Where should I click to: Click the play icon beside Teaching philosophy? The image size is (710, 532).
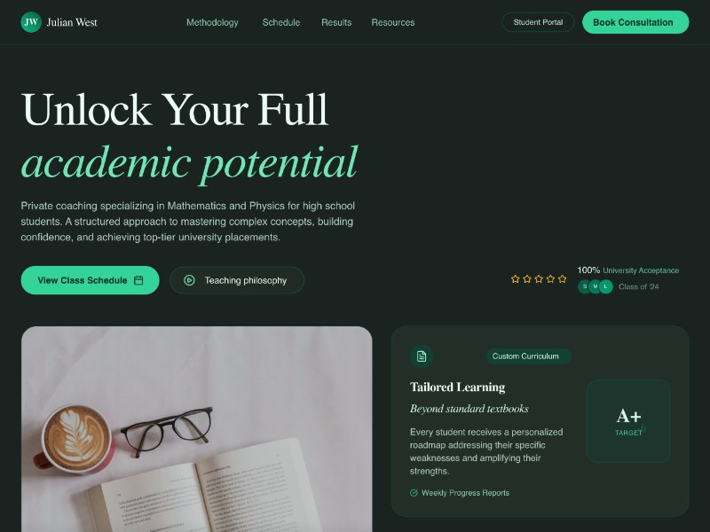[x=189, y=280]
